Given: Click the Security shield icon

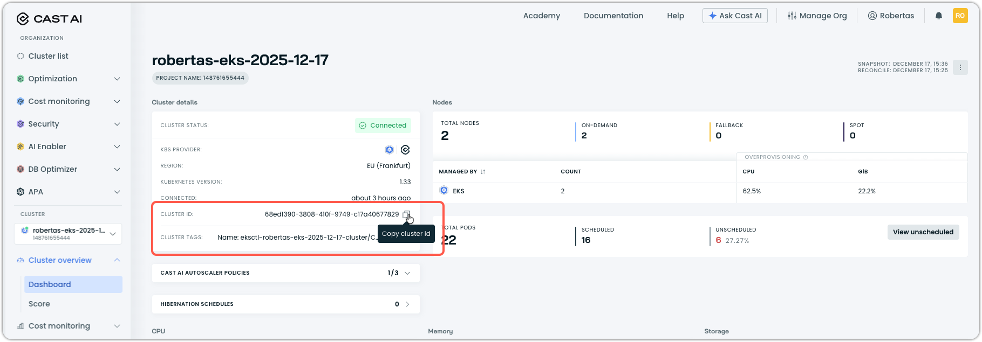Looking at the screenshot, I should 21,124.
